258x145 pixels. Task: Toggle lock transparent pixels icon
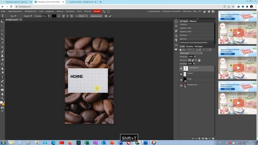coord(189,60)
